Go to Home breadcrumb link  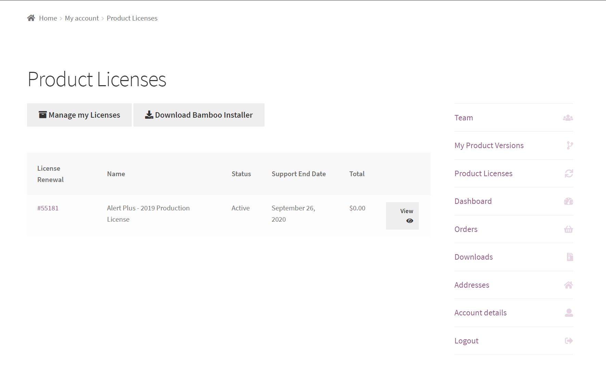pyautogui.click(x=48, y=18)
